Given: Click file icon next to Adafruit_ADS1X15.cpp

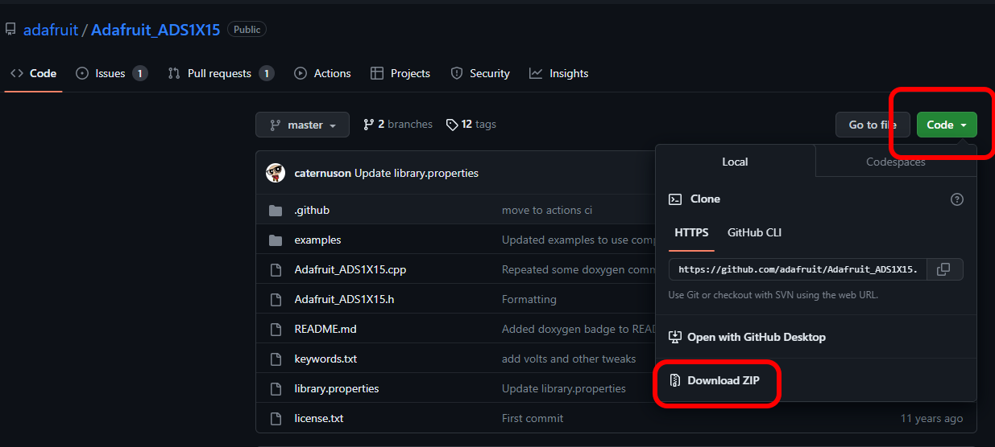Looking at the screenshot, I should (x=276, y=269).
